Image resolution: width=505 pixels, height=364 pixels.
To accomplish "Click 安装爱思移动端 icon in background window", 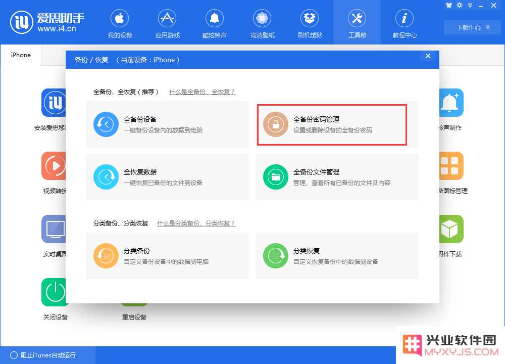I will pos(54,103).
